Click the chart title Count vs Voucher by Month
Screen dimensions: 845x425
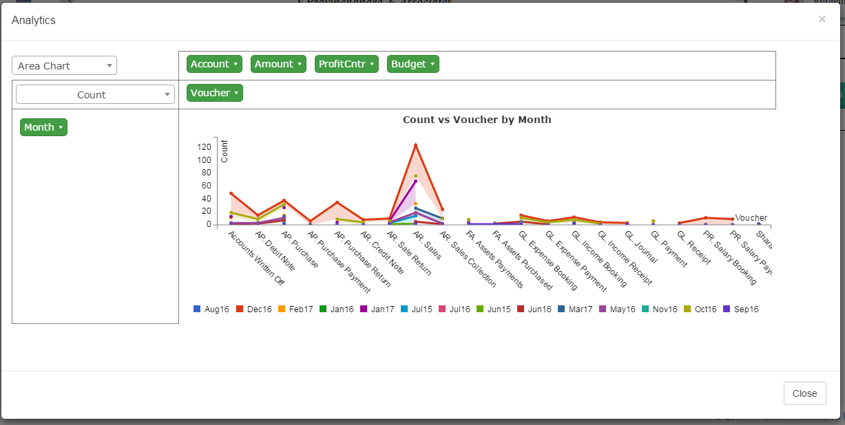point(477,120)
